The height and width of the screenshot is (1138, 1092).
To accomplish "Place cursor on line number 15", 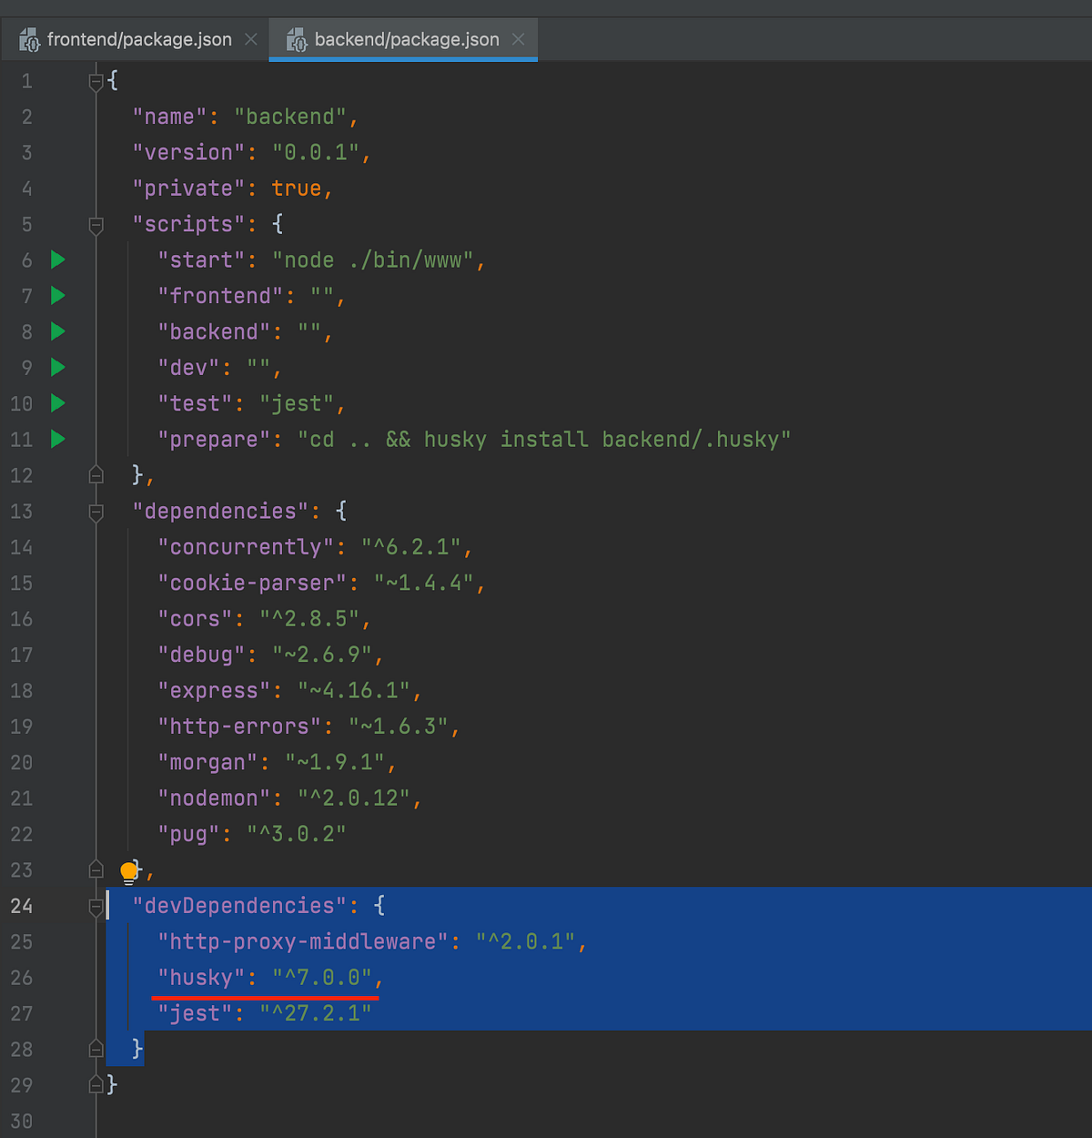I will tap(22, 584).
